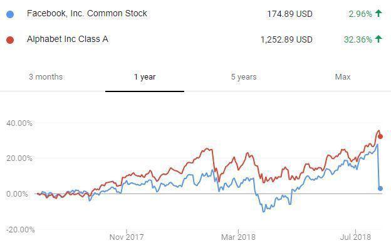This screenshot has height=248, width=391.
Task: Switch to the Max range tab
Action: (x=343, y=77)
